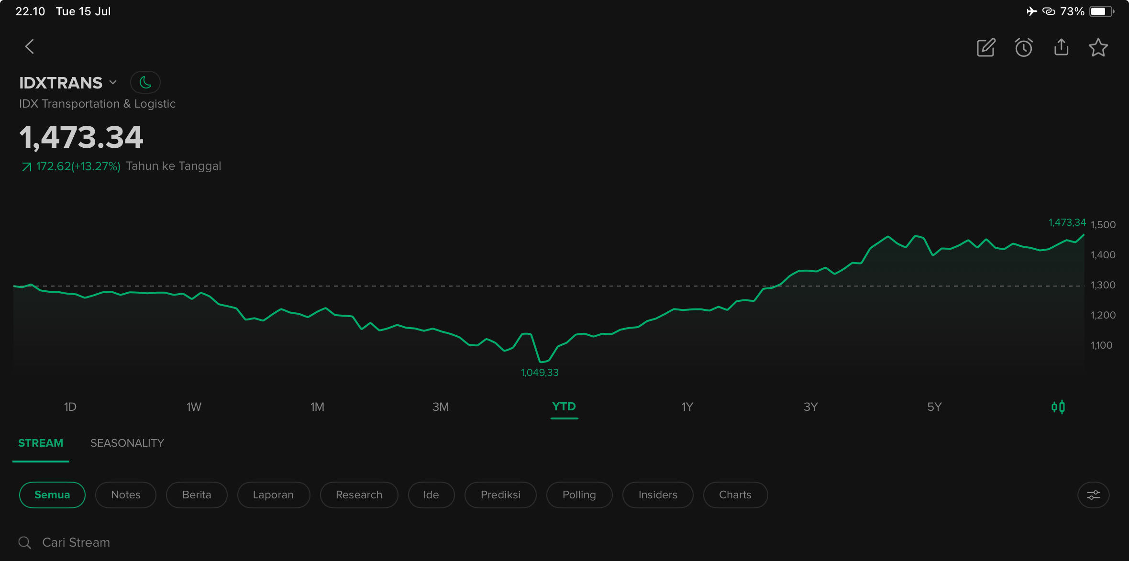Filter stream by Laporan
This screenshot has height=561, width=1129.
coord(273,495)
